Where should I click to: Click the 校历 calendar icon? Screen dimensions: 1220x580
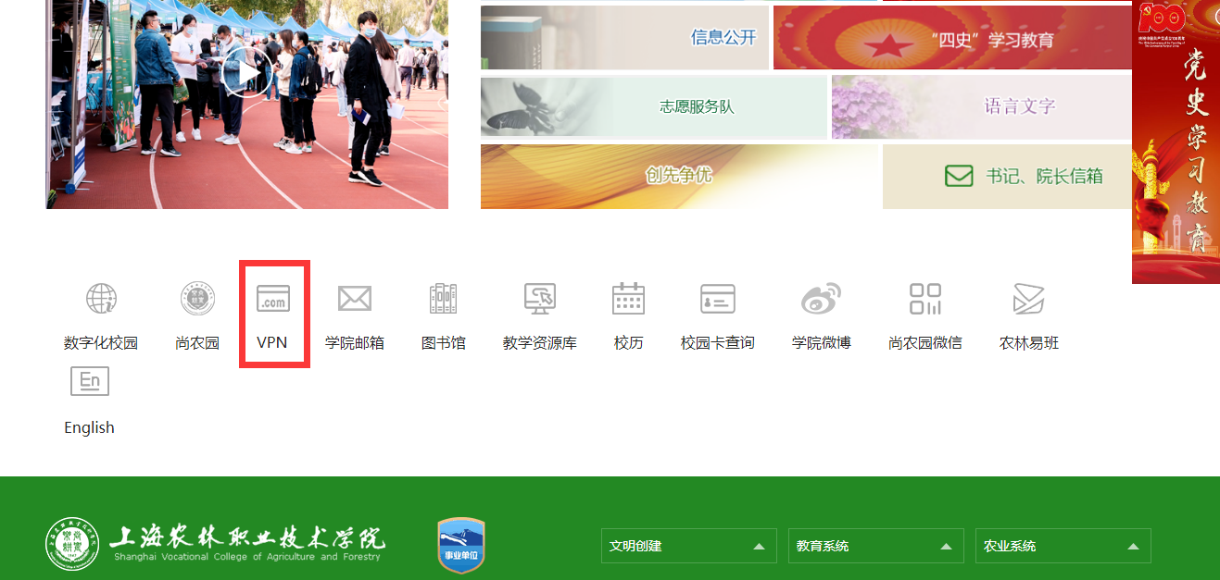point(628,299)
